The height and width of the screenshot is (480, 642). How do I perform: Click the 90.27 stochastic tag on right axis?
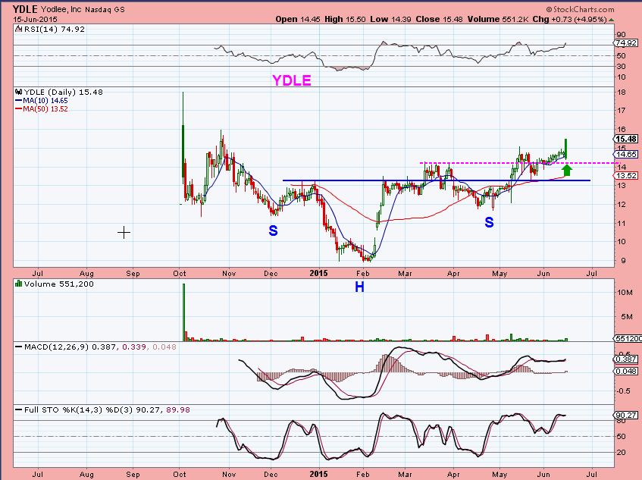coord(626,416)
